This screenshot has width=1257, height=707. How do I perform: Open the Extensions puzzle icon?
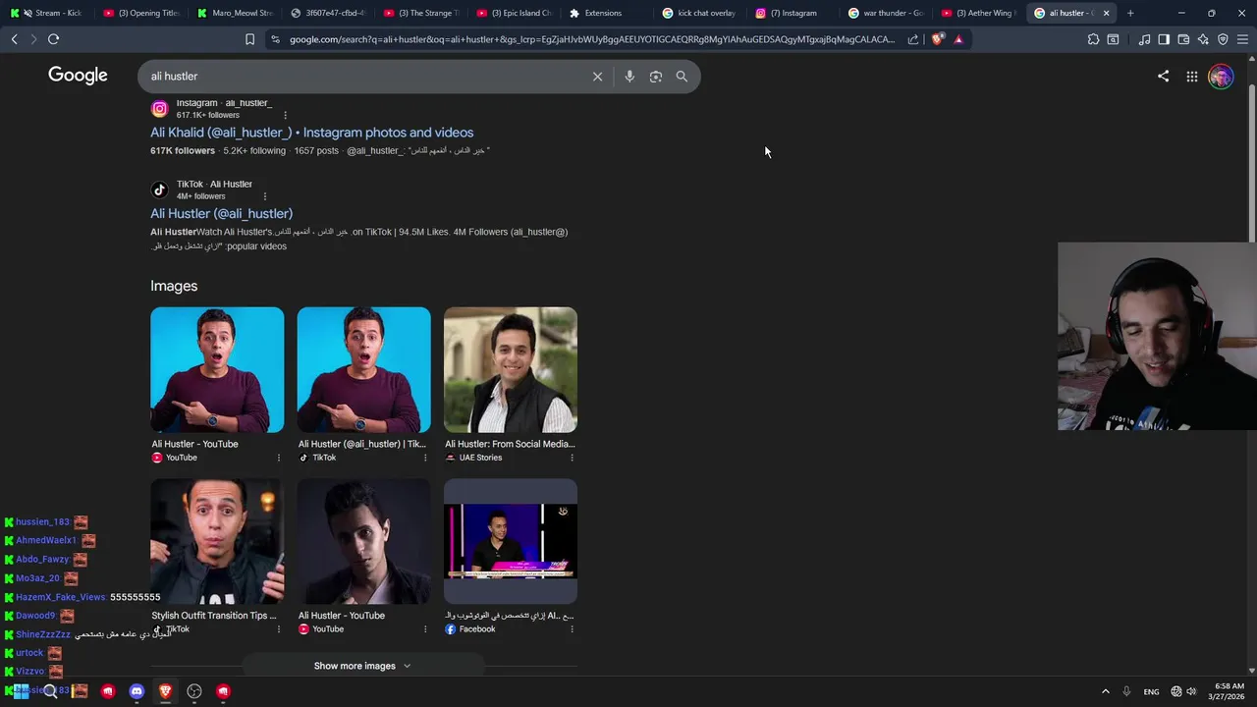click(x=1093, y=39)
